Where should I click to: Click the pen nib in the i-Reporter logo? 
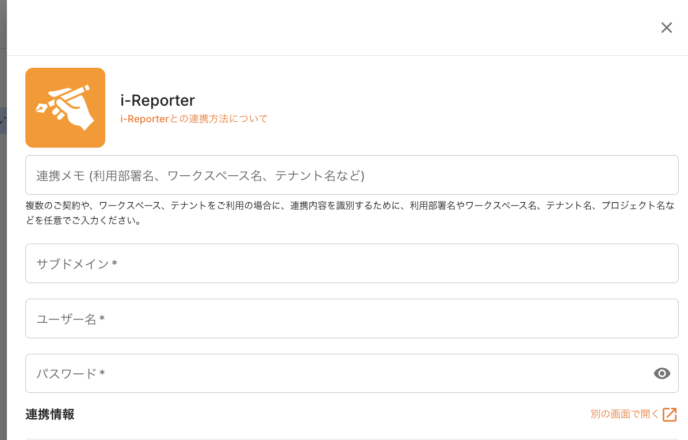(x=41, y=109)
